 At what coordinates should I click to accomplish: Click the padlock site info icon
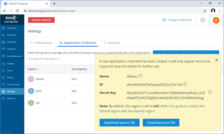tap(25, 11)
